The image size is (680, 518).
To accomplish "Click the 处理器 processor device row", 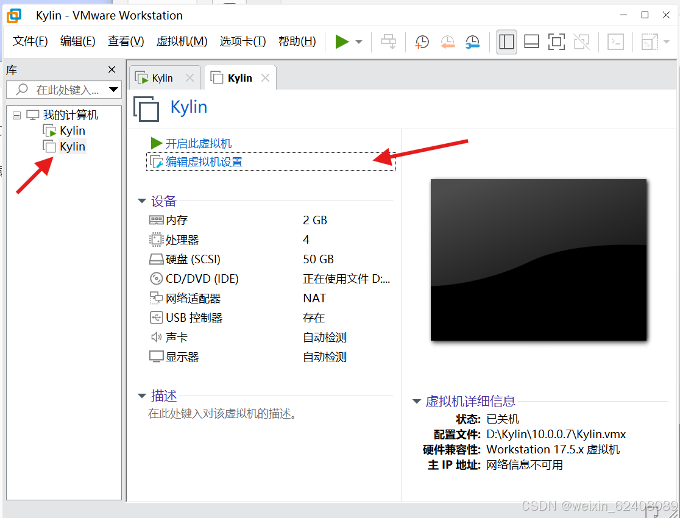I will click(270, 239).
